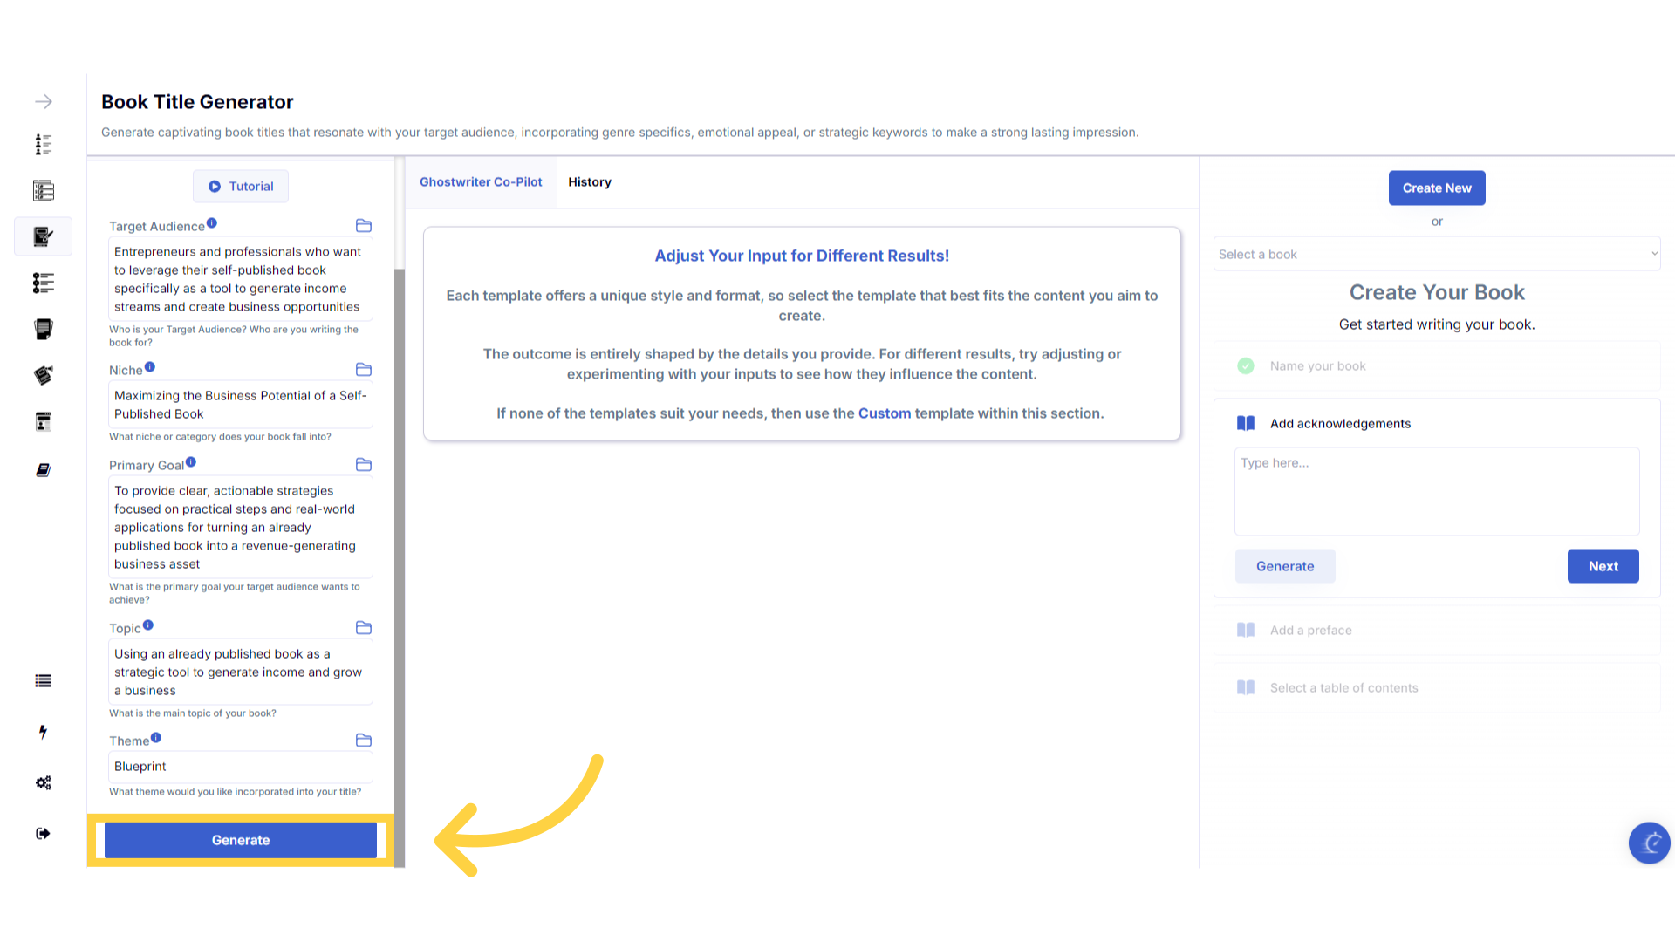Toggle the Name your book checkmark

pos(1246,366)
